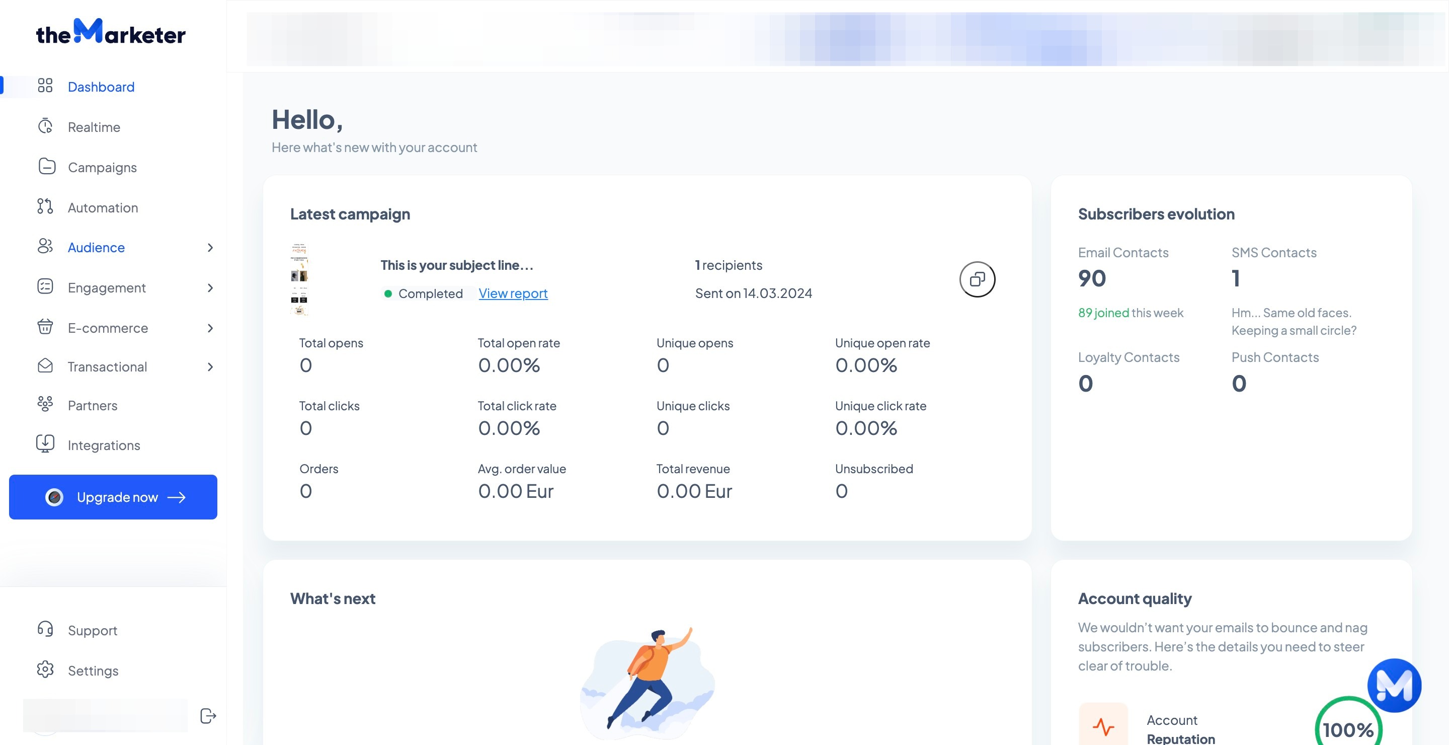The height and width of the screenshot is (745, 1449).
Task: Click the Dashboard grid icon
Action: point(45,86)
